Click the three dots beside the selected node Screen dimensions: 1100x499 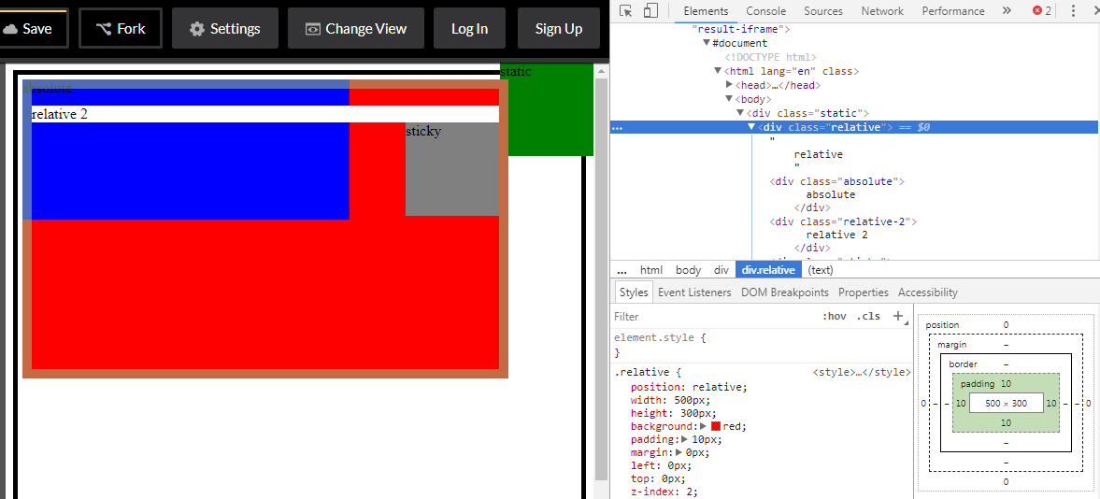click(617, 127)
